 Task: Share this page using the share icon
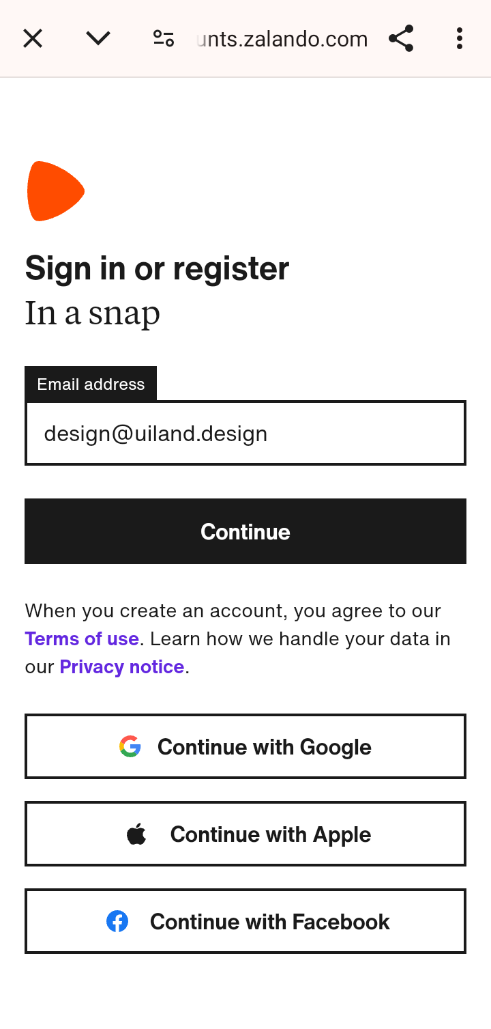[x=401, y=39]
